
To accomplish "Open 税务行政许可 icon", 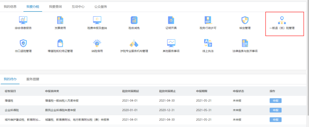I will pos(208,20).
